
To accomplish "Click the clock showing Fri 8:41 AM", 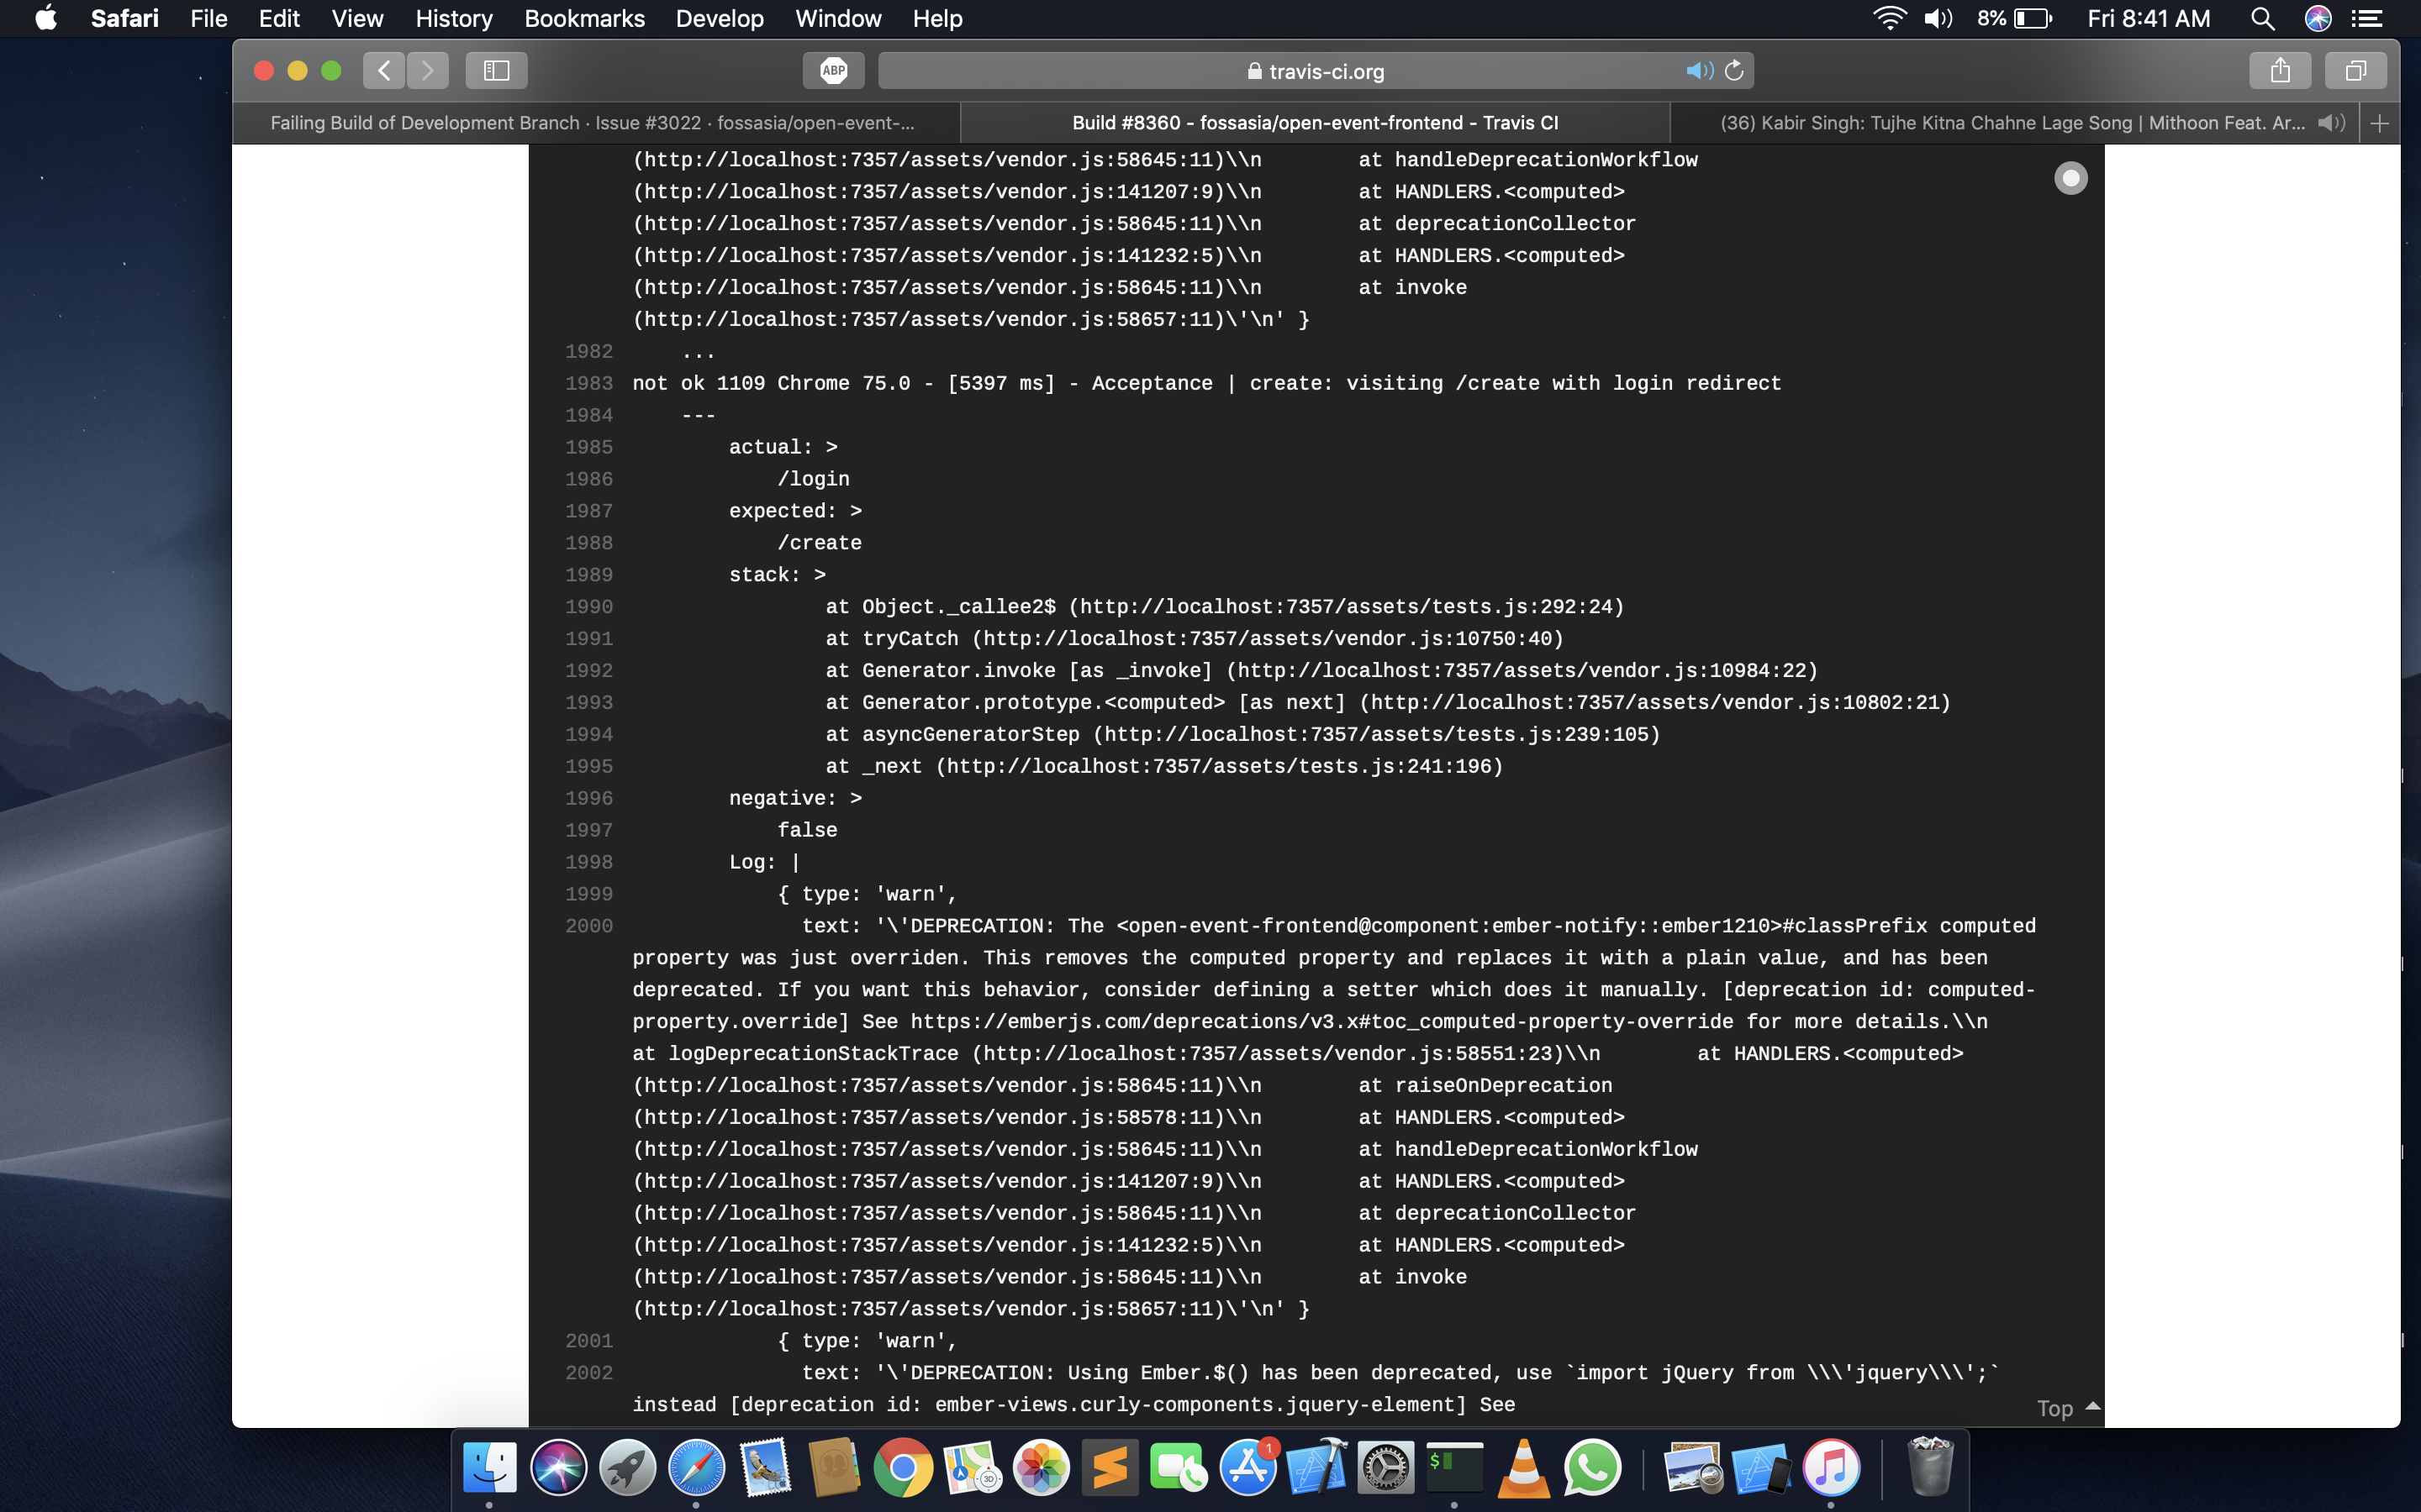I will [2149, 18].
